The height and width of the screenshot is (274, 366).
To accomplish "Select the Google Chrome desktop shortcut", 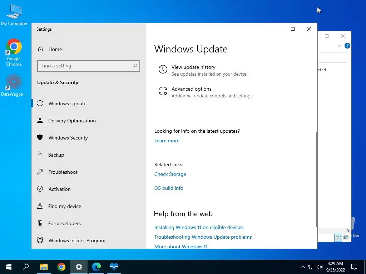I will [14, 53].
